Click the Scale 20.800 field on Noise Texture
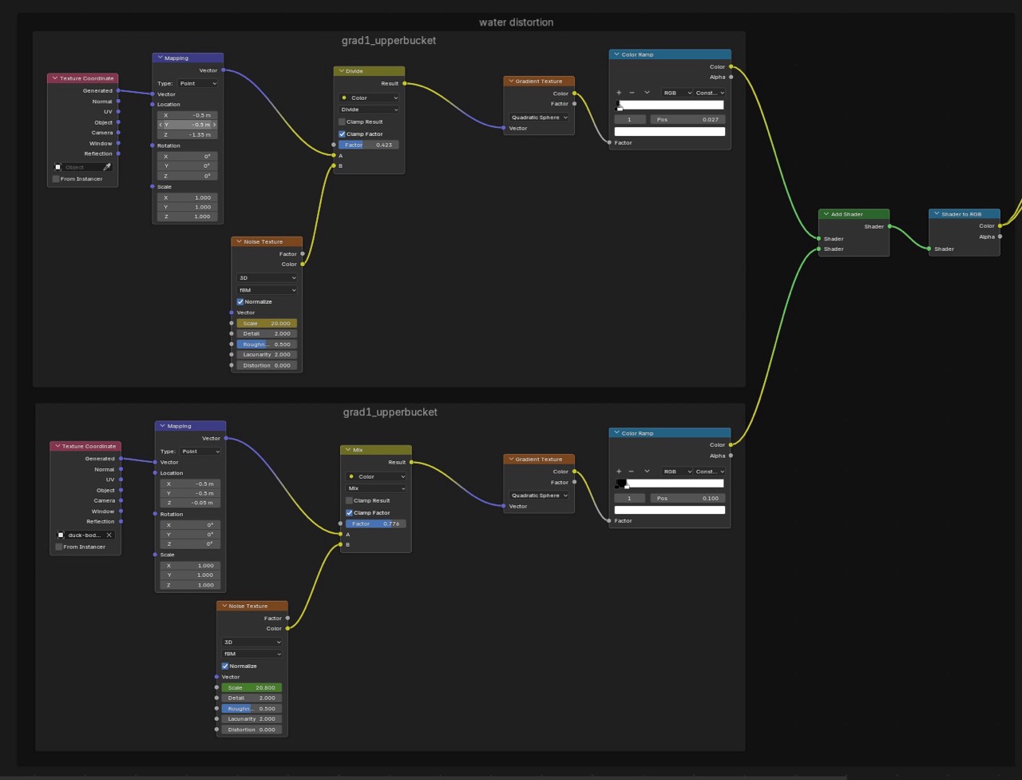This screenshot has height=780, width=1022. [252, 688]
